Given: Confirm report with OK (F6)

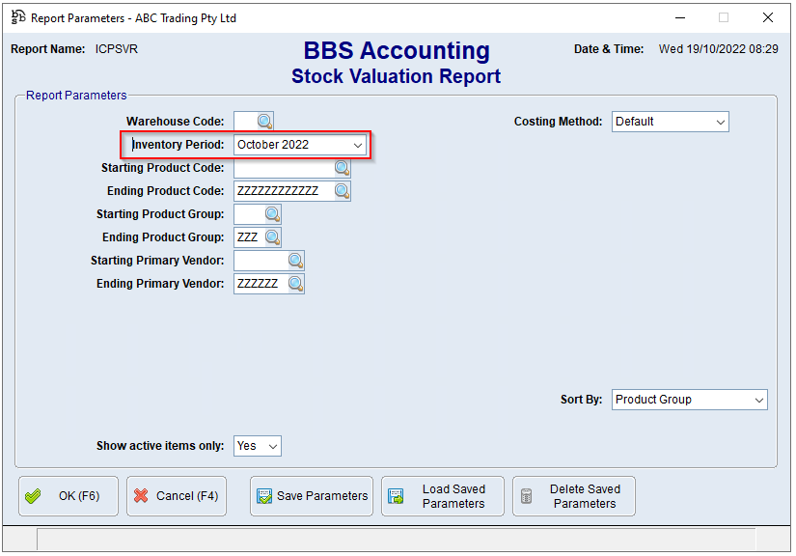Looking at the screenshot, I should 68,495.
